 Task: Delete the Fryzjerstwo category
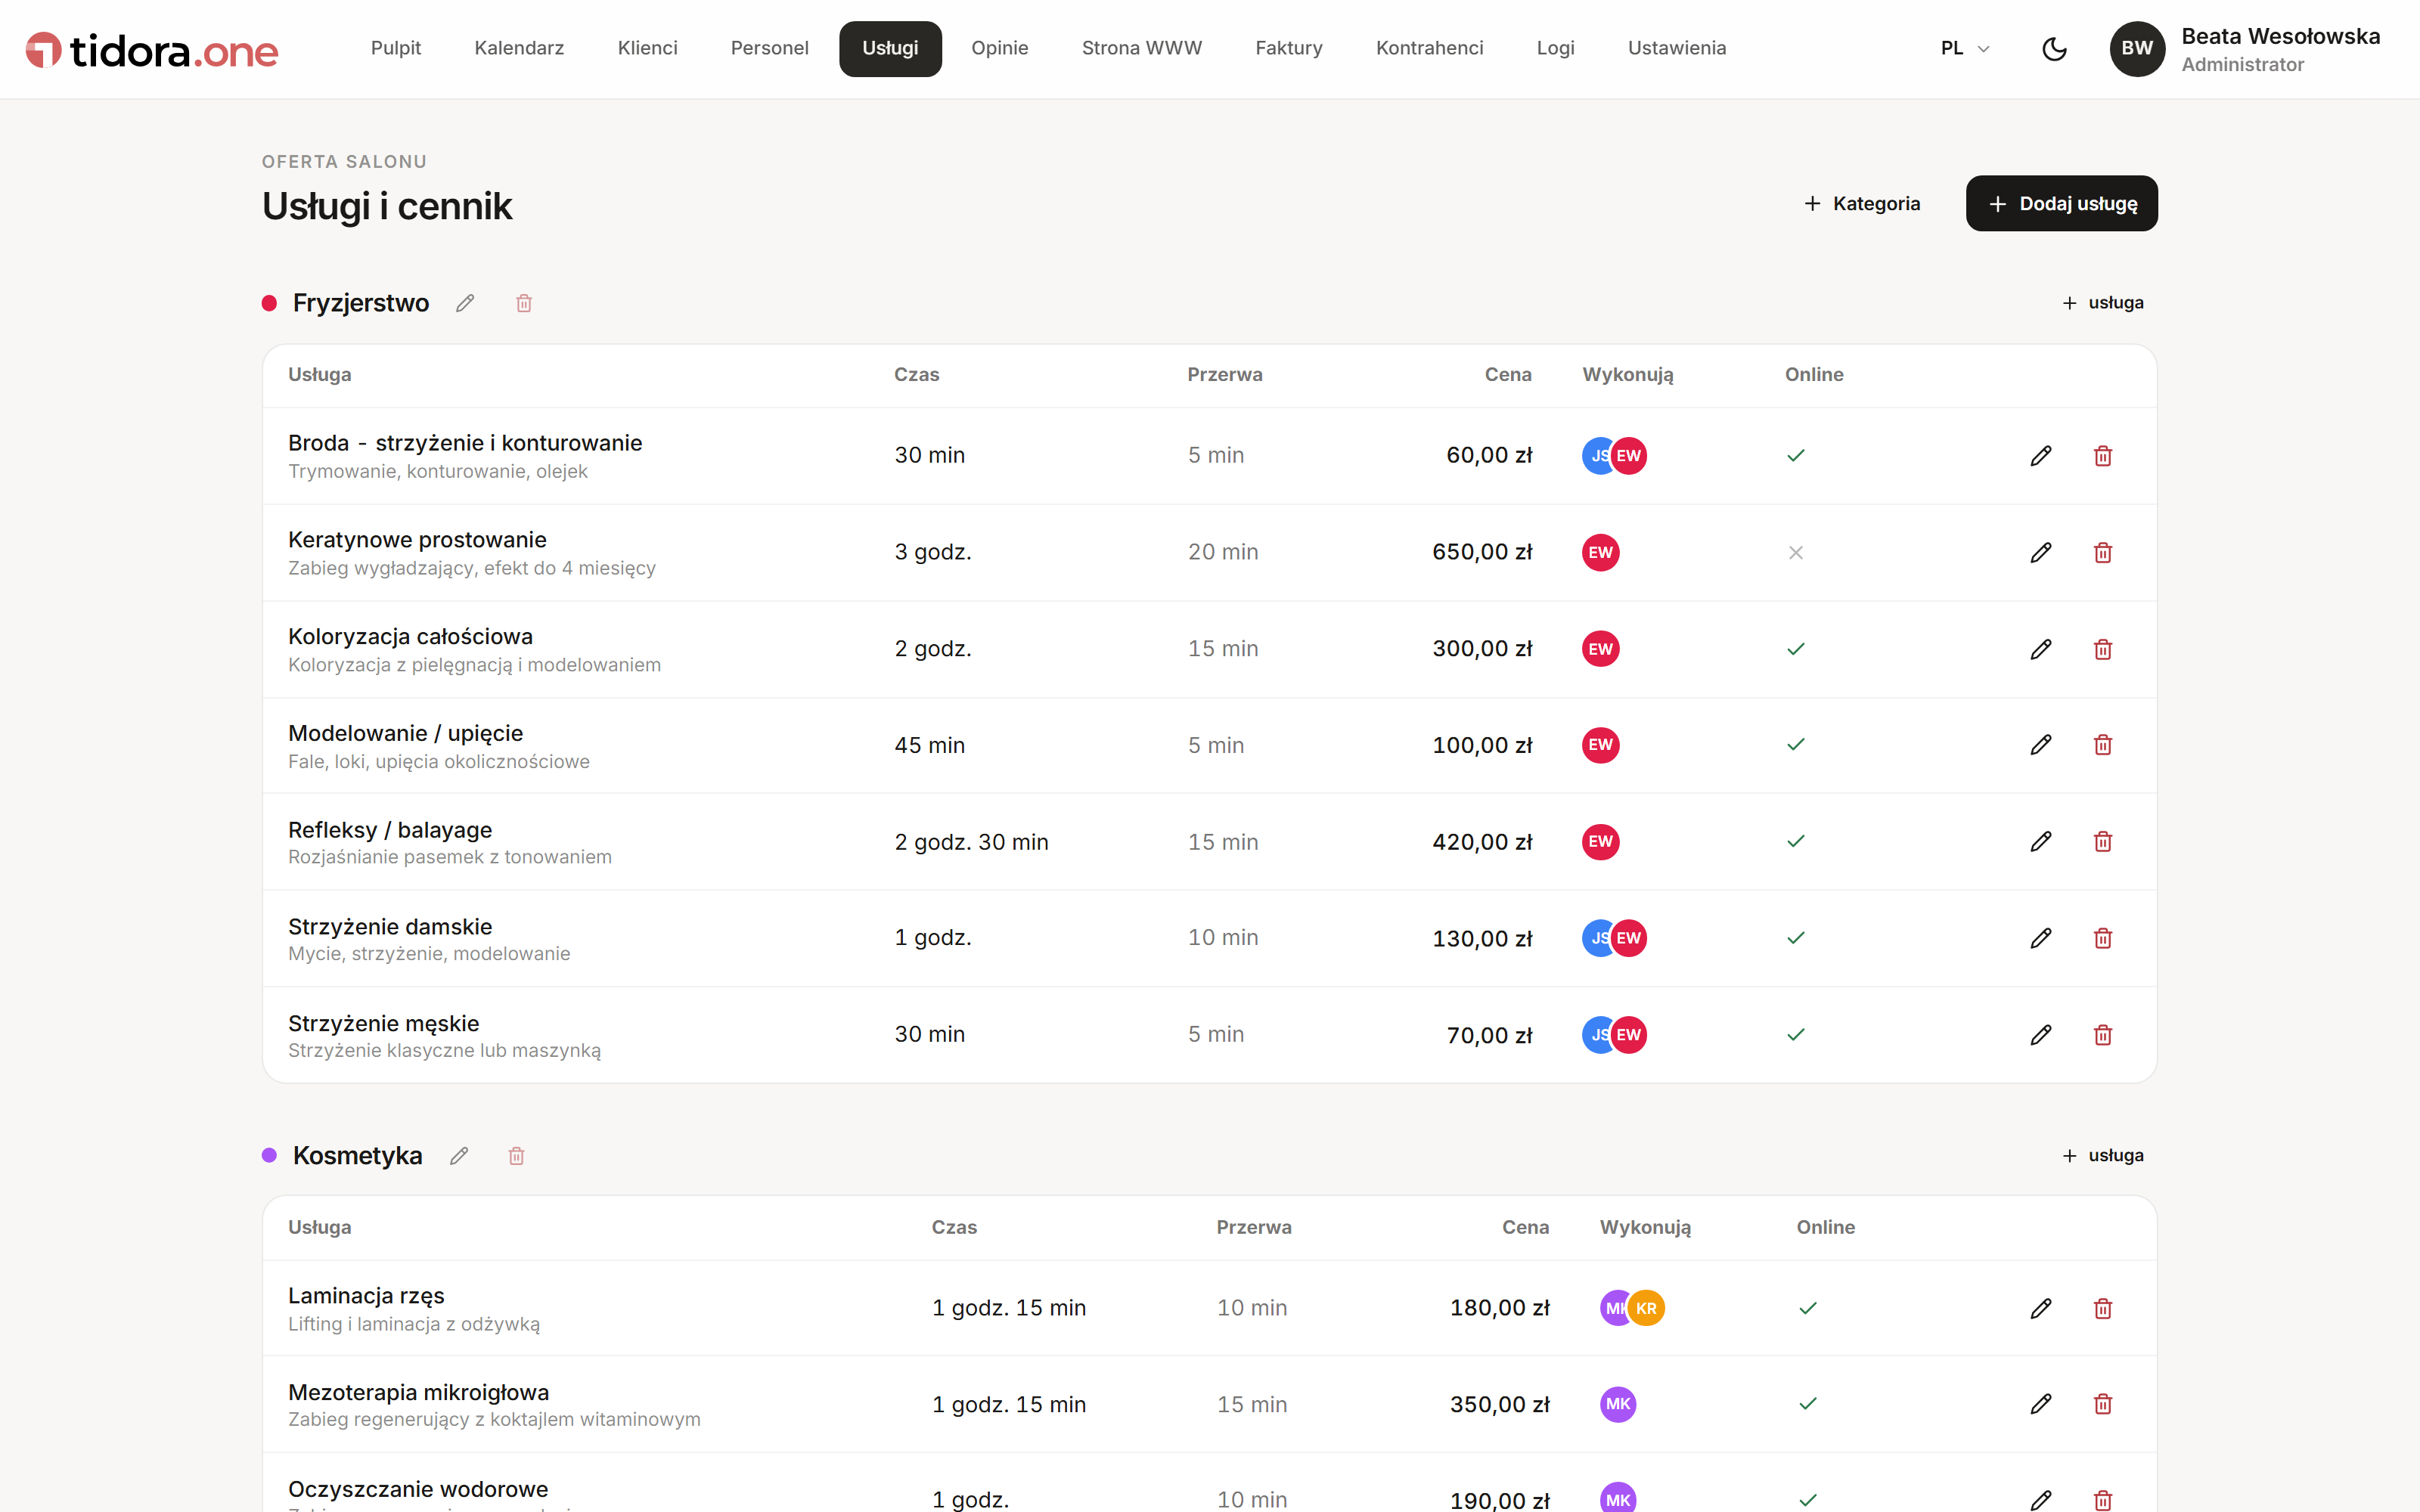pyautogui.click(x=524, y=303)
